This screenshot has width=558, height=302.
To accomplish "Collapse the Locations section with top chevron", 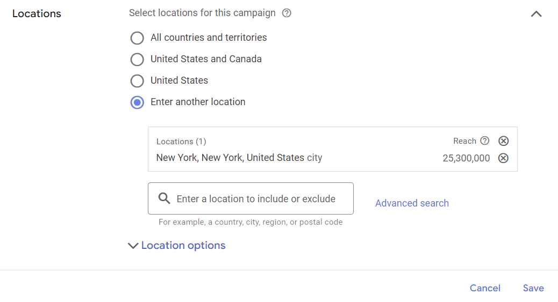I will pyautogui.click(x=536, y=14).
